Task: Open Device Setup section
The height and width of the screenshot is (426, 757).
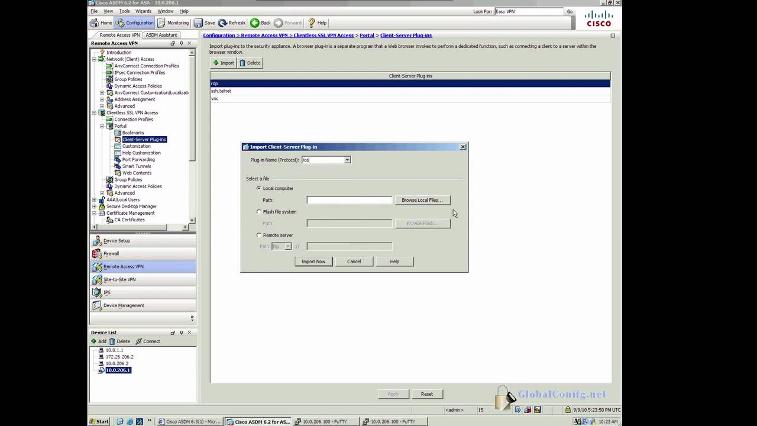Action: pos(143,241)
